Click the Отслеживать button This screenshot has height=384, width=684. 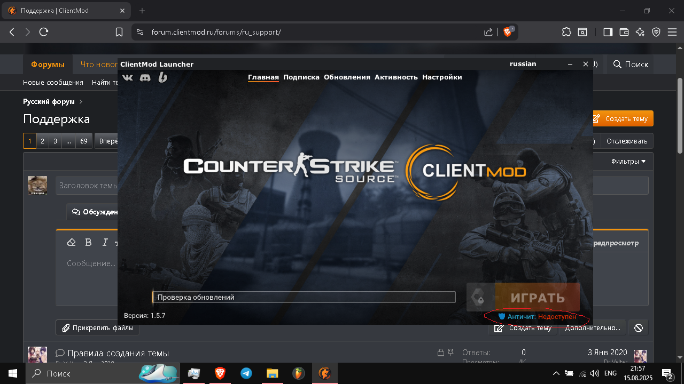[627, 141]
